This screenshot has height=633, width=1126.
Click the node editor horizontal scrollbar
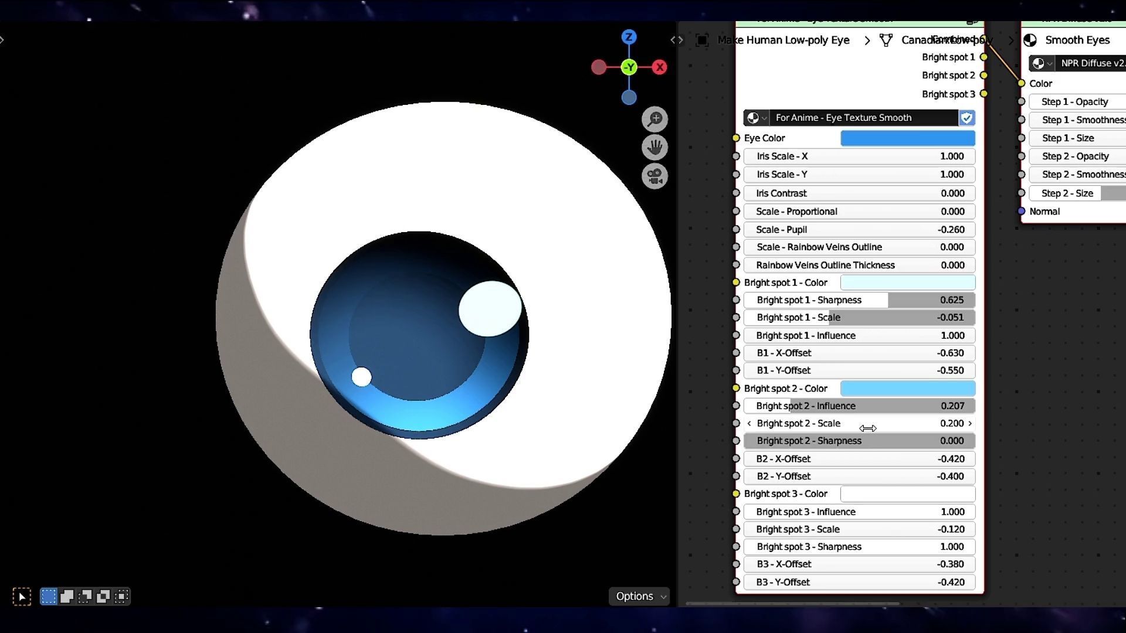click(792, 603)
